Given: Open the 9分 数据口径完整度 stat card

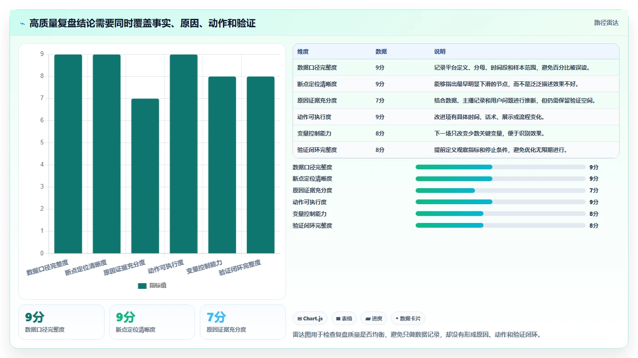Looking at the screenshot, I should coord(61,322).
